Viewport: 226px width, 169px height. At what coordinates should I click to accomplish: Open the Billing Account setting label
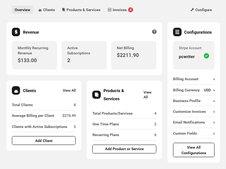pos(186,79)
